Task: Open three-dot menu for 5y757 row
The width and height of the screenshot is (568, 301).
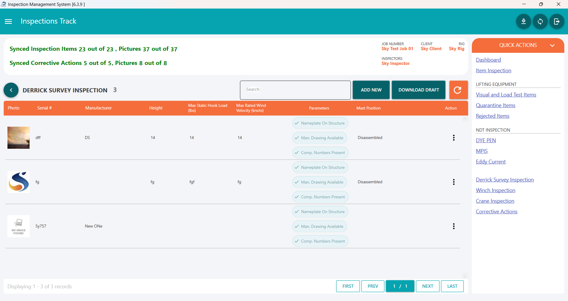Action: (454, 226)
